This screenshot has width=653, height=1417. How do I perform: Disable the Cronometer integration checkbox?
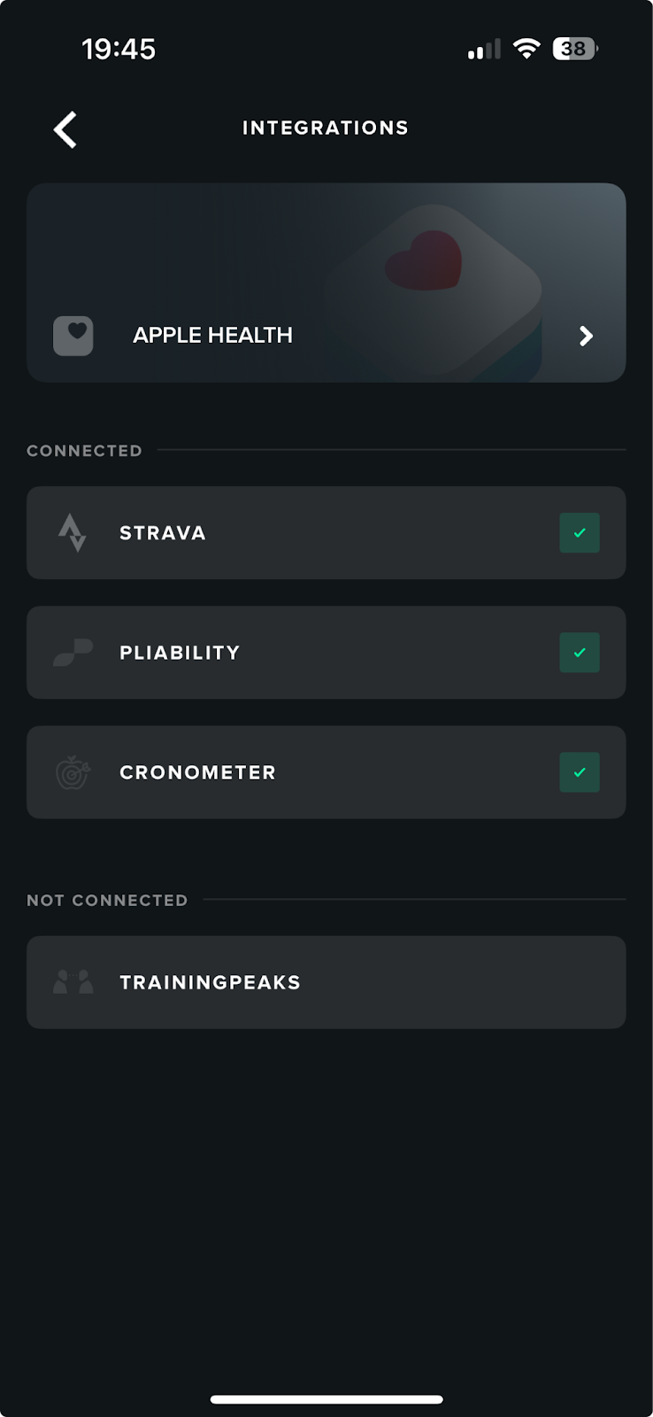pyautogui.click(x=580, y=772)
